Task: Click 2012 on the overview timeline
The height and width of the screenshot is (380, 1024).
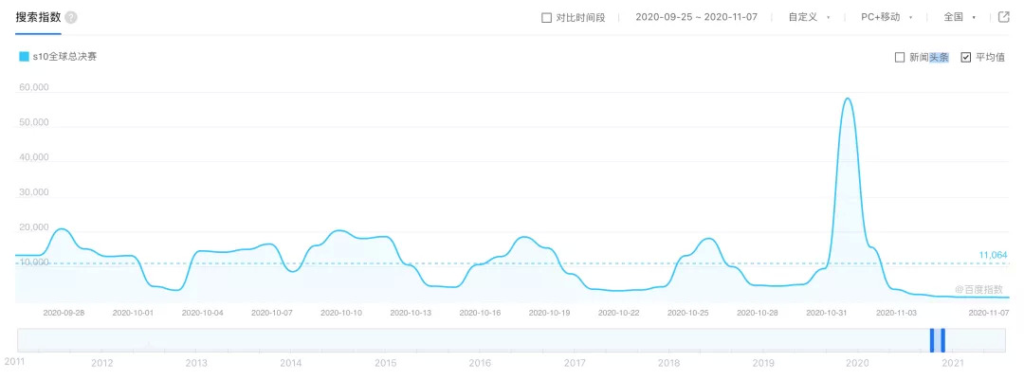Action: tap(102, 363)
